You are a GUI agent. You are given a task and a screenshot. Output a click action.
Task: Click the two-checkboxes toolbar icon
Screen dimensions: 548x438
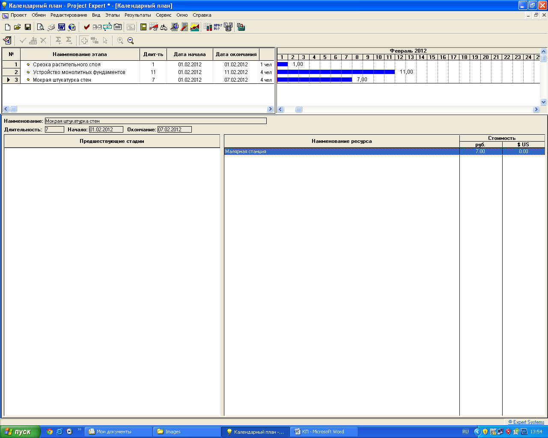97,27
